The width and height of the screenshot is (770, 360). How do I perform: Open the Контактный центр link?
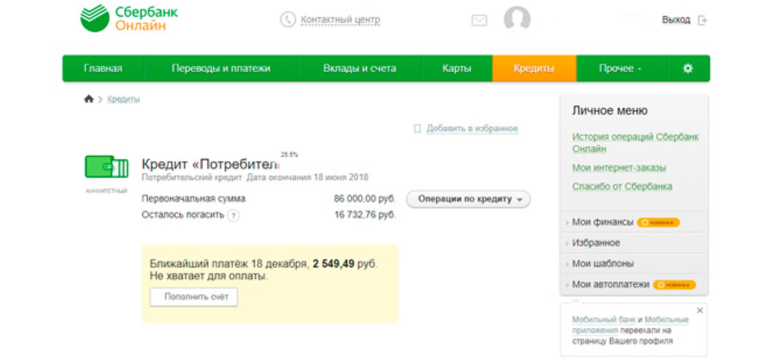(x=340, y=20)
